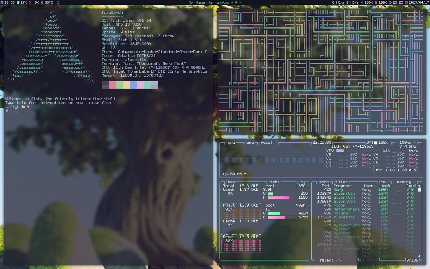This screenshot has width=430, height=269.
Task: Open the btop menu
Action: click(249, 142)
